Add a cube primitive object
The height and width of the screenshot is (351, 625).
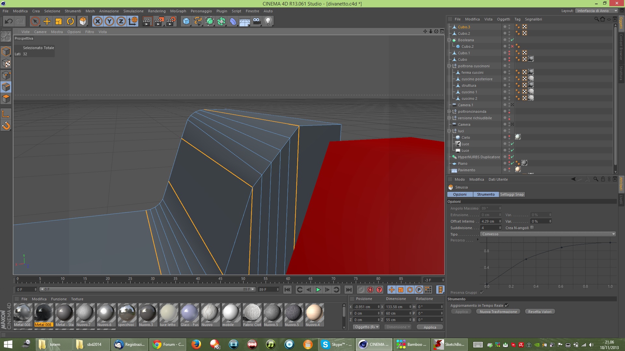click(x=186, y=21)
